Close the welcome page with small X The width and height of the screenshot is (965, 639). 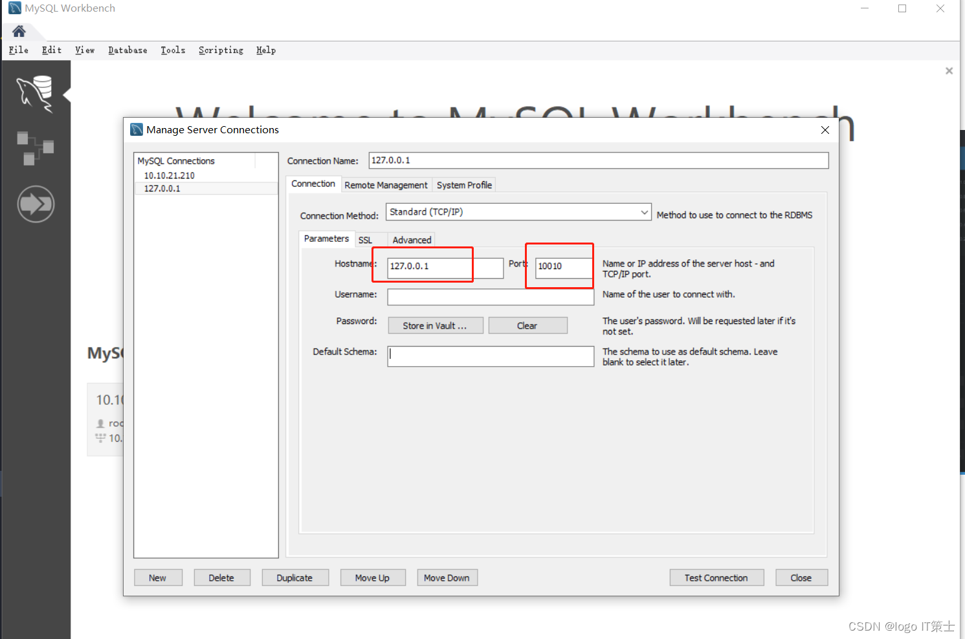(x=949, y=70)
